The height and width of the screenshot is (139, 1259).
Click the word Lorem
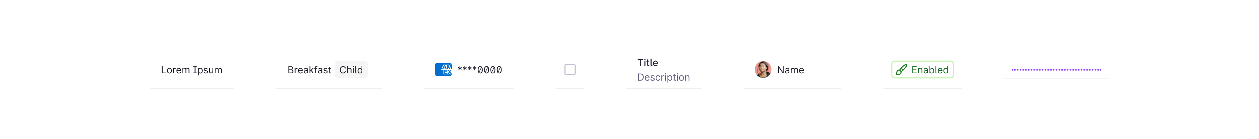click(x=175, y=70)
